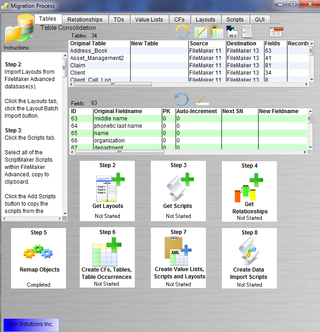Screen dimensions: 320x332
Task: Click the refresh tables icon in toolbar
Action: pyautogui.click(x=182, y=32)
